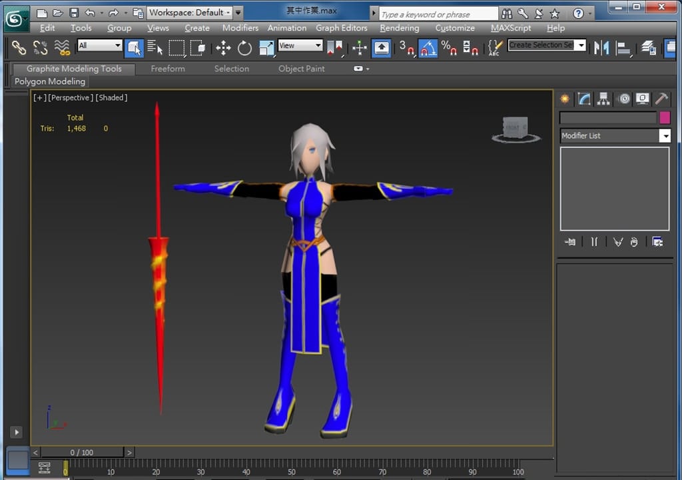Select the Select and Move tool
This screenshot has width=682, height=480.
(223, 47)
